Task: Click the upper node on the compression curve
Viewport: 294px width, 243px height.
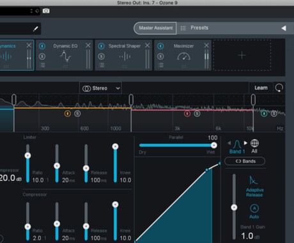Action: [206, 170]
